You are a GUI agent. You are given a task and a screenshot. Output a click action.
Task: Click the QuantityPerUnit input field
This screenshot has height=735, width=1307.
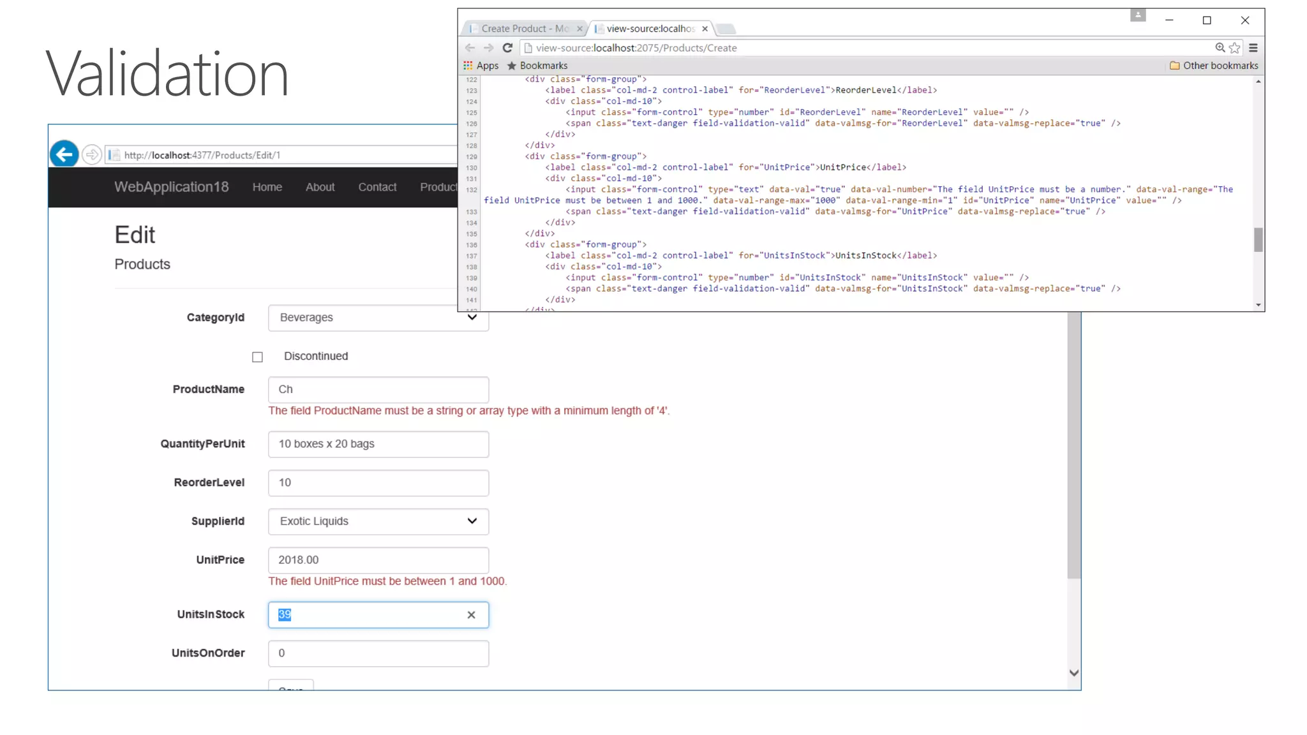click(378, 444)
